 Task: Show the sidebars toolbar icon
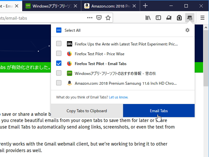(x=158, y=18)
